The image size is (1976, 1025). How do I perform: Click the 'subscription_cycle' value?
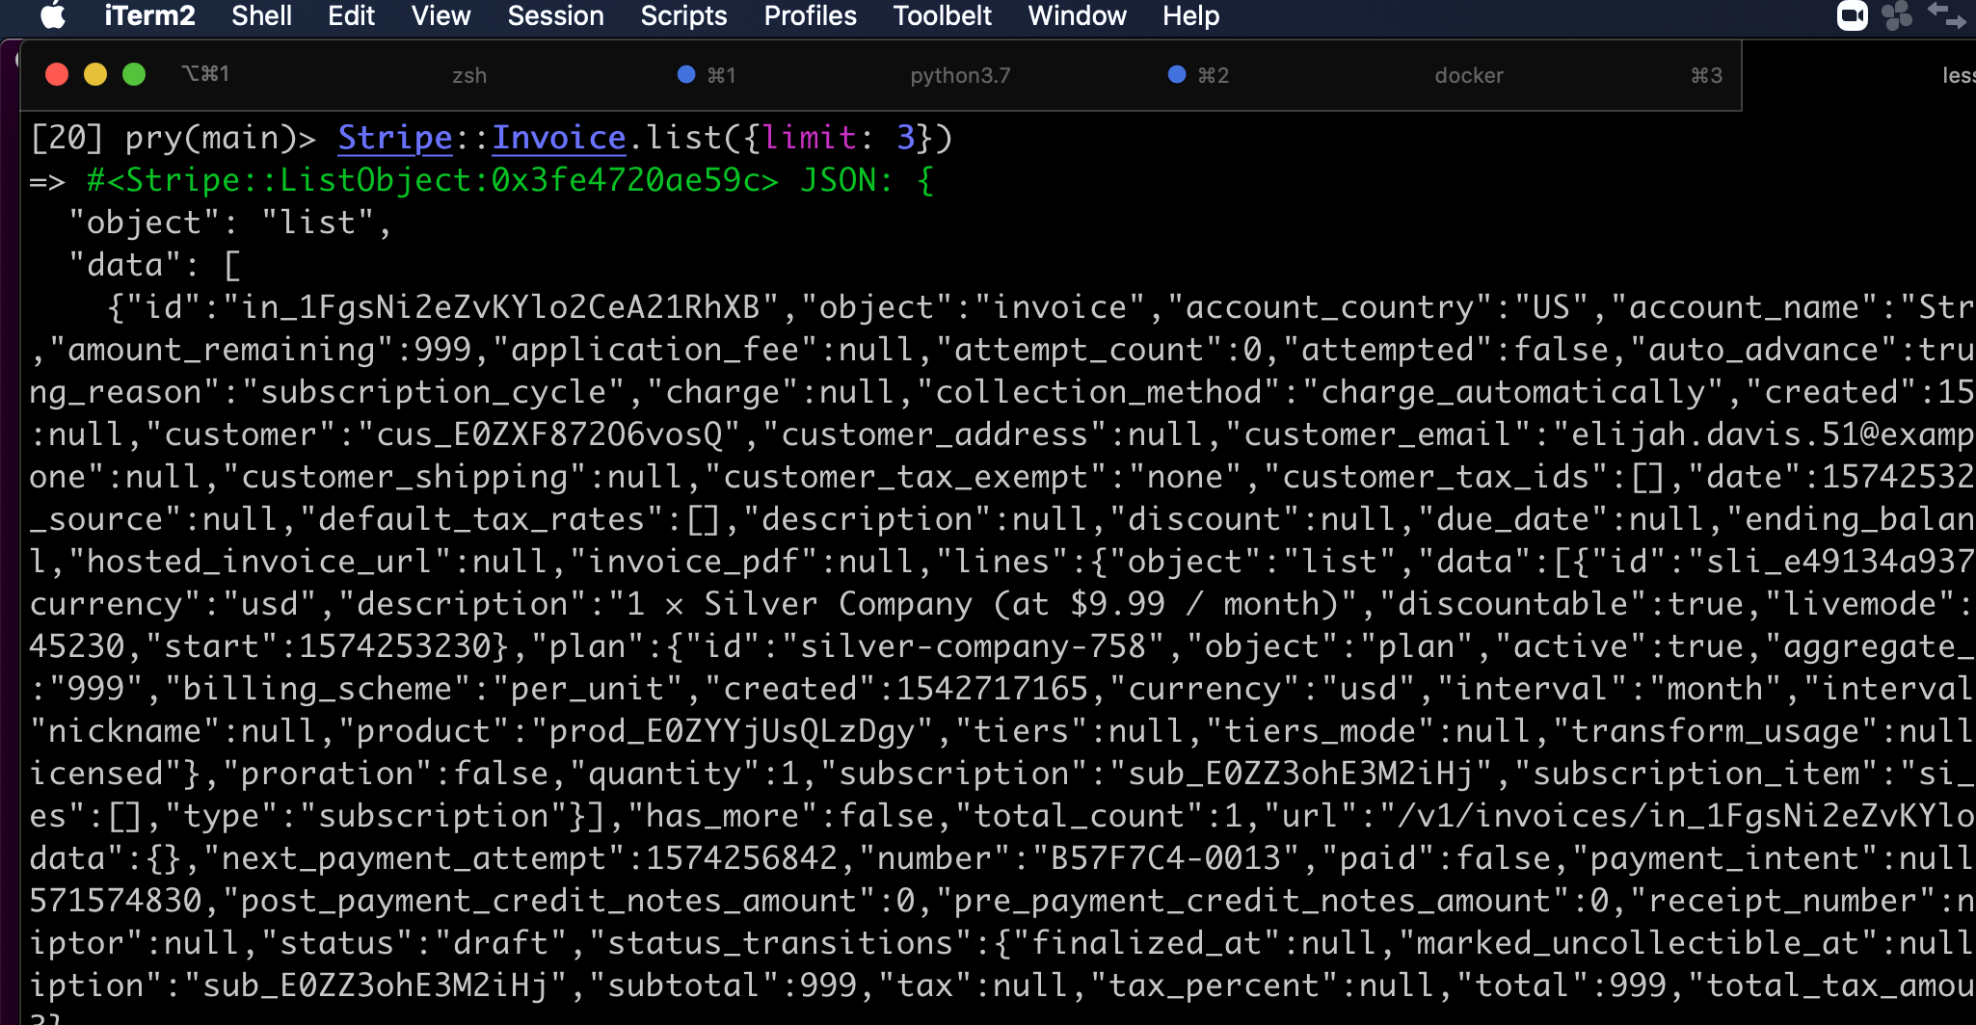click(x=434, y=392)
